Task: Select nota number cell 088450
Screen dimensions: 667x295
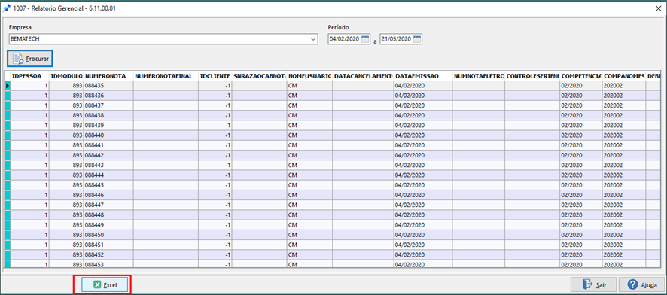Action: click(108, 234)
